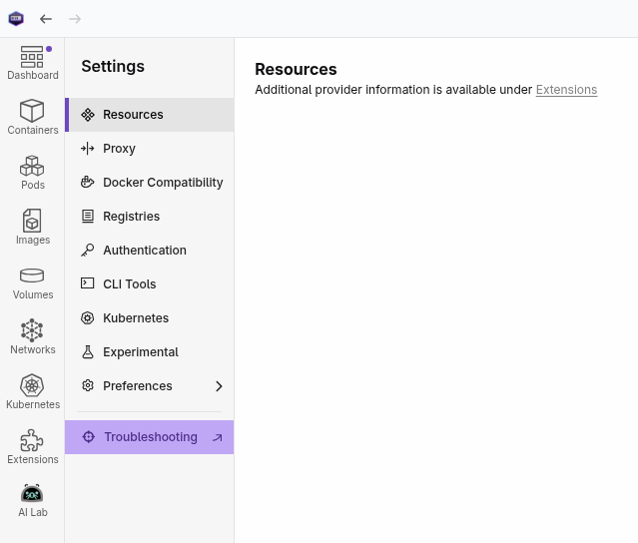Click the Authentication key icon
The height and width of the screenshot is (543, 638).
coord(88,251)
